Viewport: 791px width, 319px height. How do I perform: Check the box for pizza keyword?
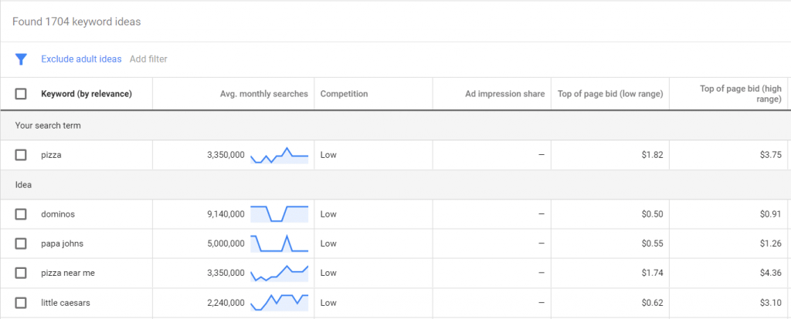pyautogui.click(x=21, y=155)
